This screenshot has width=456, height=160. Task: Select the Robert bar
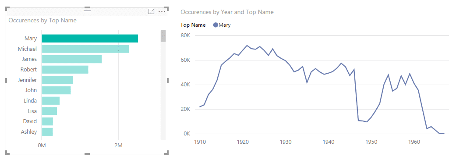tap(65, 70)
